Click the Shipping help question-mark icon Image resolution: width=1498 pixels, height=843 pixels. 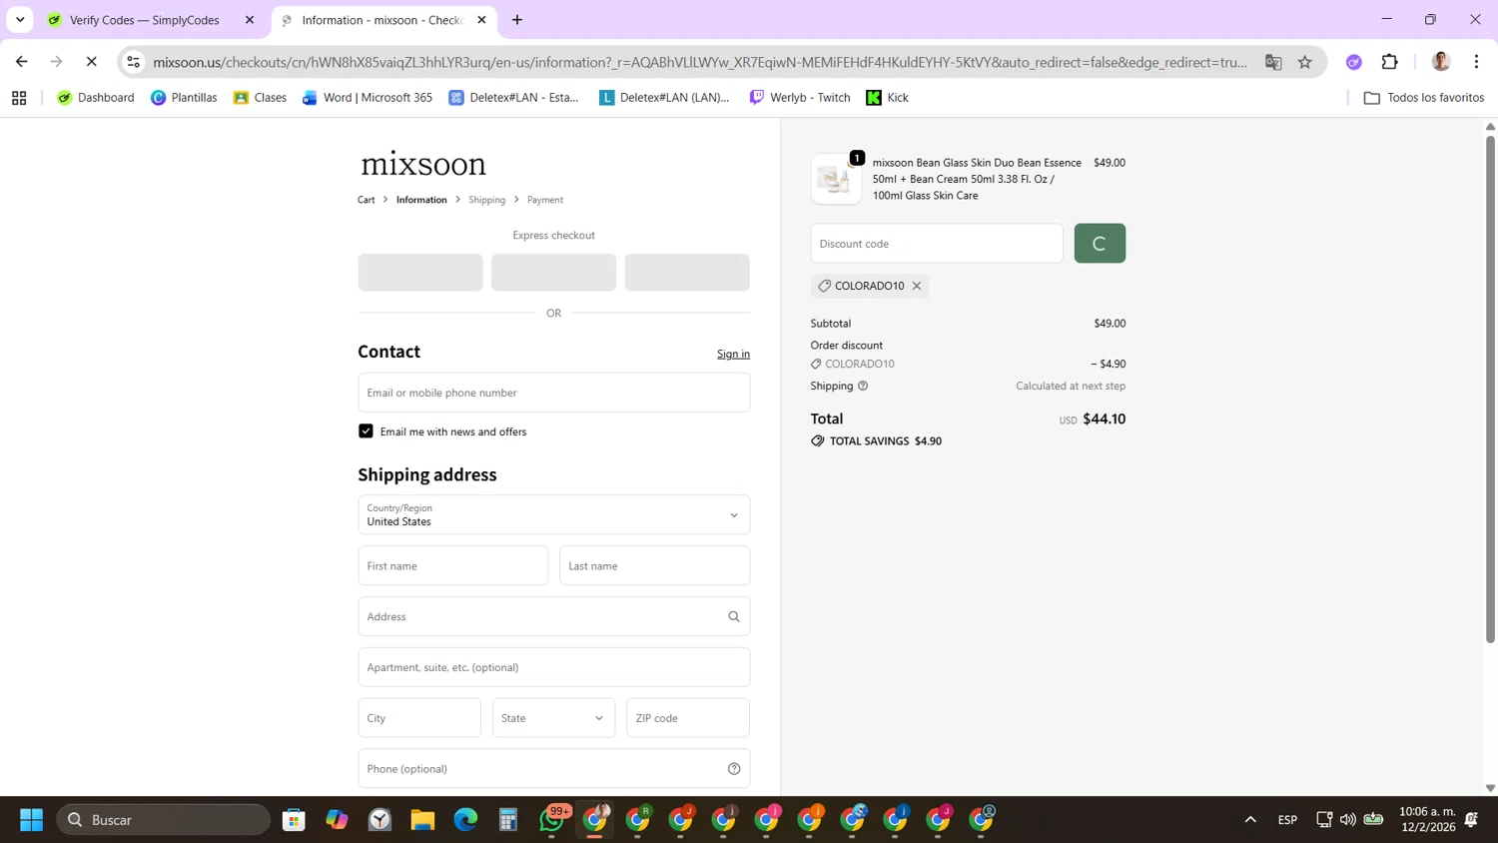pos(863,386)
